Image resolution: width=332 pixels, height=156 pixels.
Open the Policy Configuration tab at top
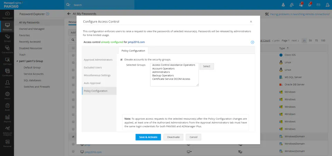click(133, 51)
